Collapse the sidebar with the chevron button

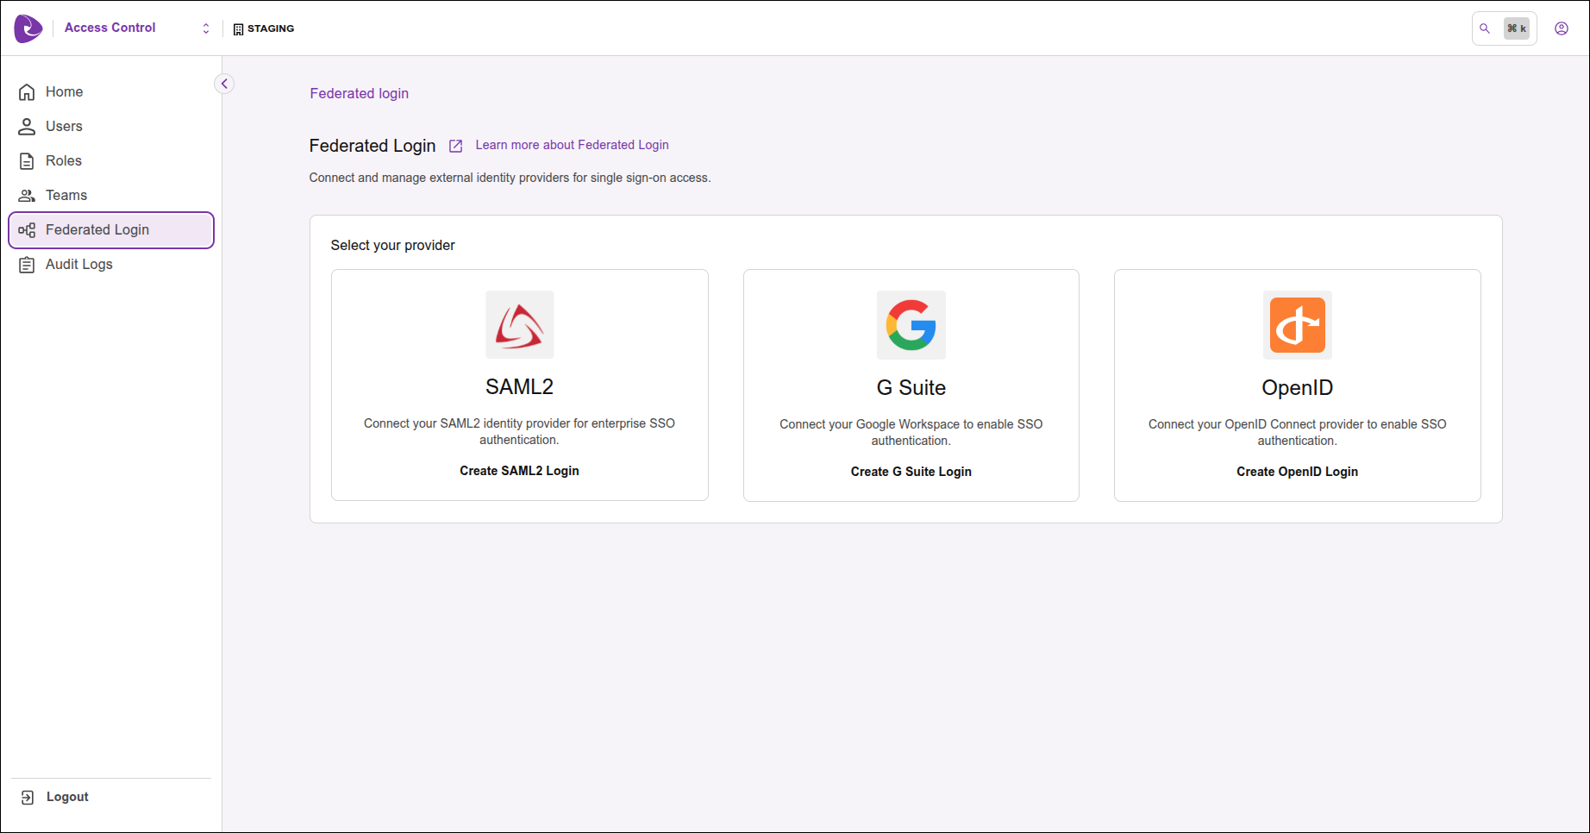[223, 84]
